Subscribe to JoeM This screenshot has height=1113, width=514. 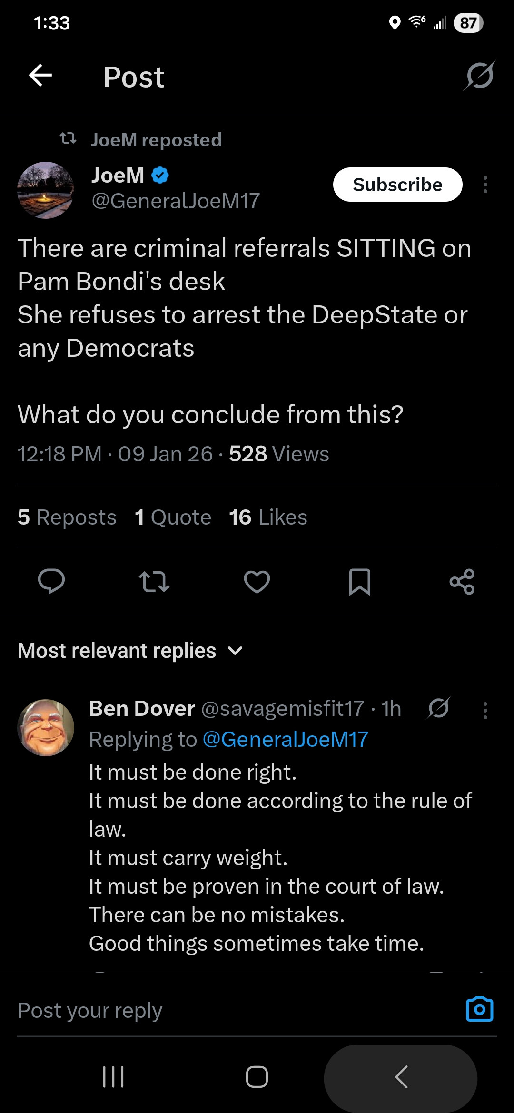[397, 185]
